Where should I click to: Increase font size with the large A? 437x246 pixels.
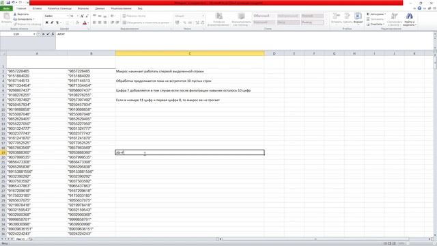[82, 16]
